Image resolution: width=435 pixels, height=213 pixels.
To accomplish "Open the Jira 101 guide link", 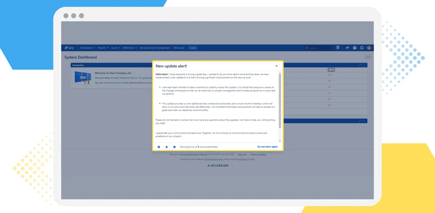I will click(x=141, y=78).
